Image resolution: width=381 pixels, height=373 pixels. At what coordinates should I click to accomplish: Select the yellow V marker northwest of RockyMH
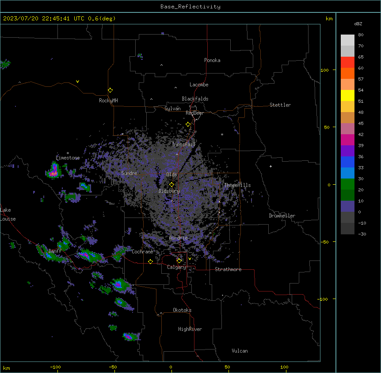click(x=77, y=82)
